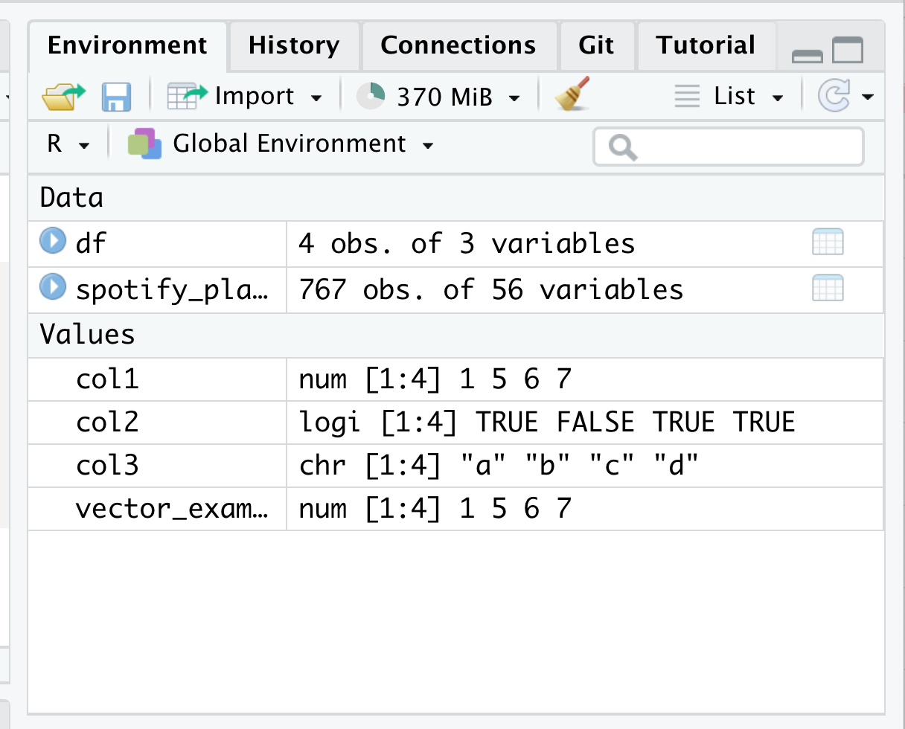Open the df data viewer grid icon
This screenshot has height=729, width=905.
[828, 243]
